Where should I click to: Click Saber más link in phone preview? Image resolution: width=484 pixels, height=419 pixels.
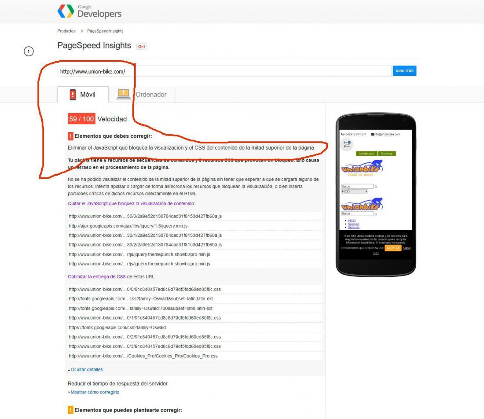(407, 248)
